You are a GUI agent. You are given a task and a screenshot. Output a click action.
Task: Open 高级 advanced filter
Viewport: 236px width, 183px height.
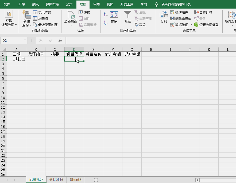pyautogui.click(x=140, y=25)
